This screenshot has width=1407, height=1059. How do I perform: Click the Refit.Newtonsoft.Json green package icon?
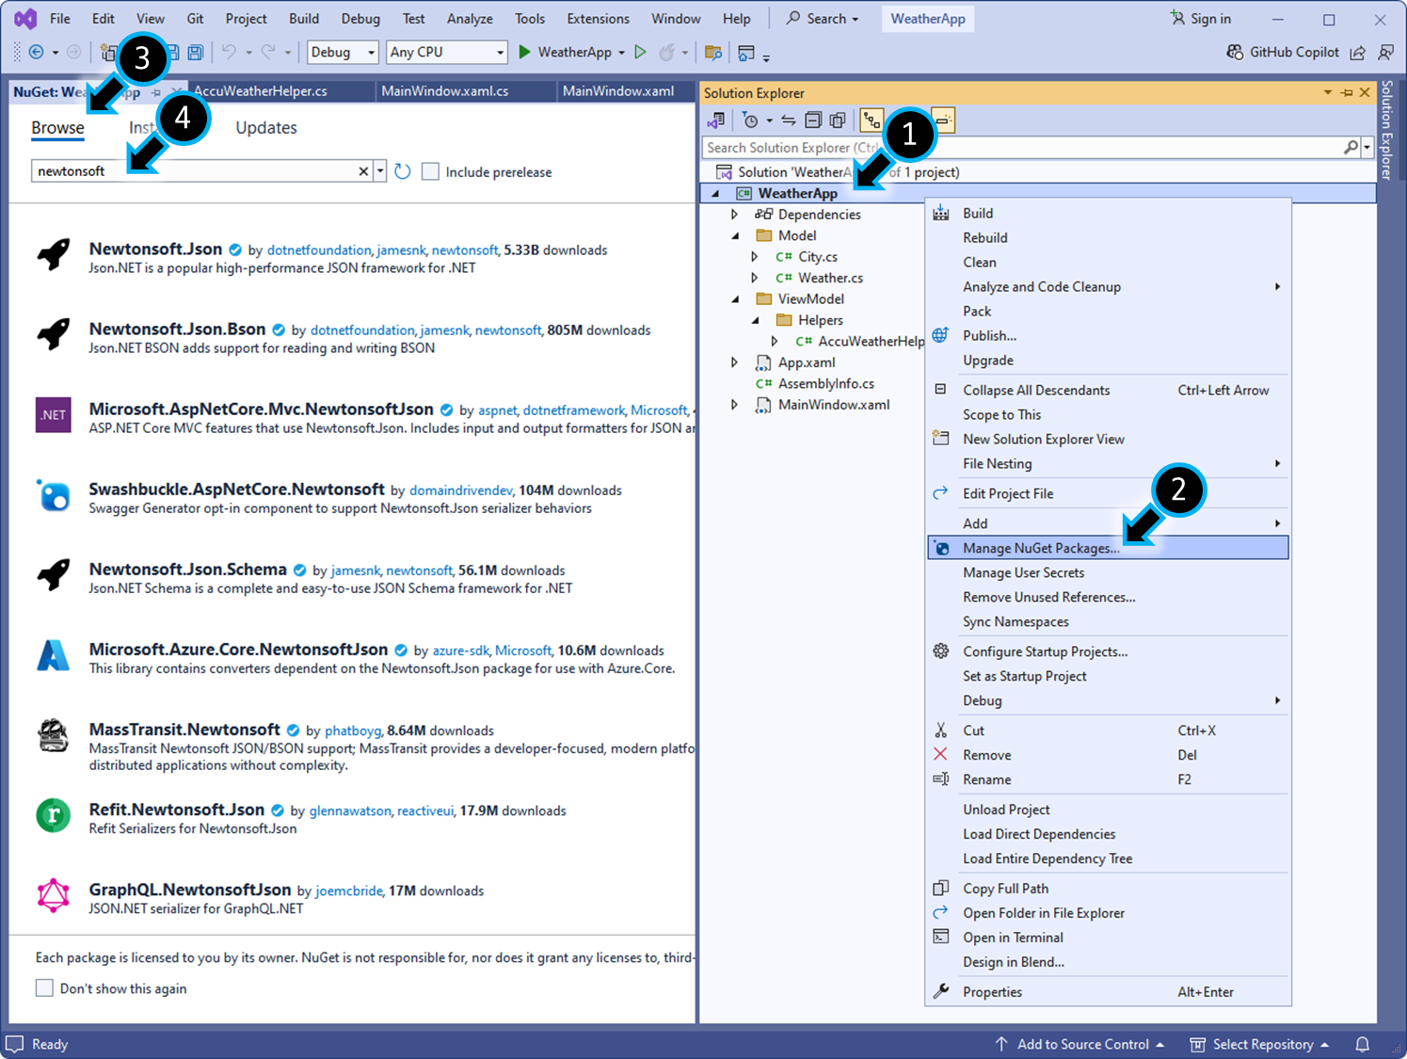click(x=54, y=815)
